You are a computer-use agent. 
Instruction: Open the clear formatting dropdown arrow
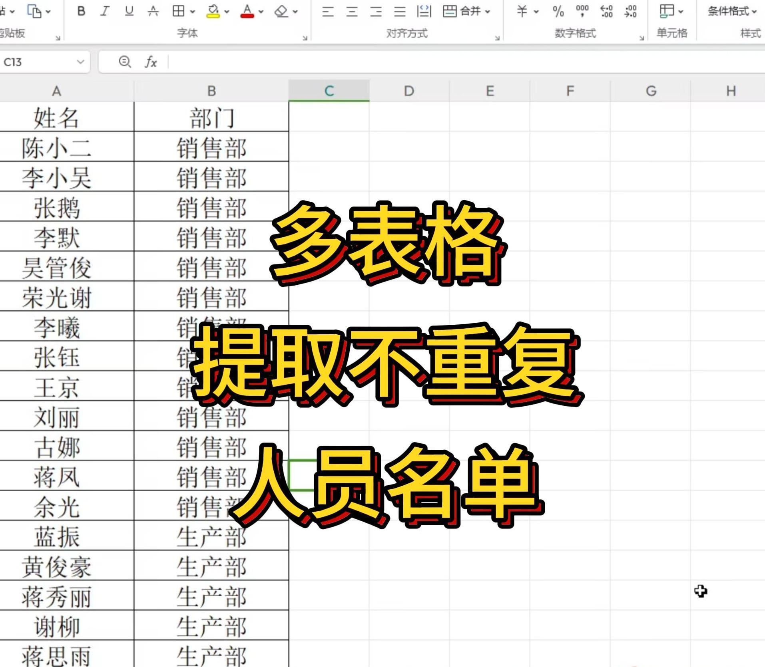[x=295, y=12]
